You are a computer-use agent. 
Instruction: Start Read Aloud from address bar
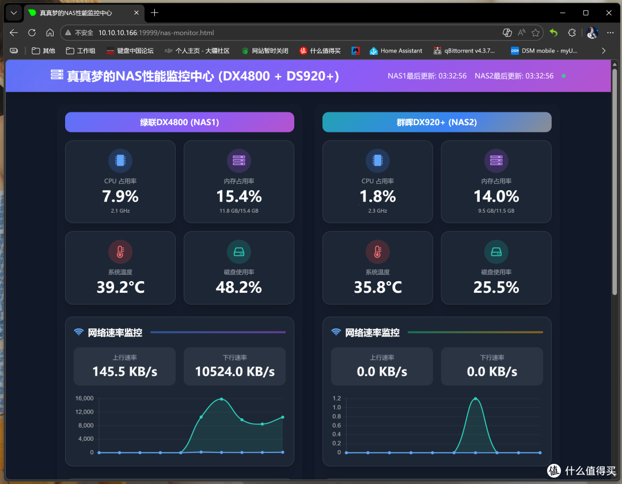[x=522, y=33]
